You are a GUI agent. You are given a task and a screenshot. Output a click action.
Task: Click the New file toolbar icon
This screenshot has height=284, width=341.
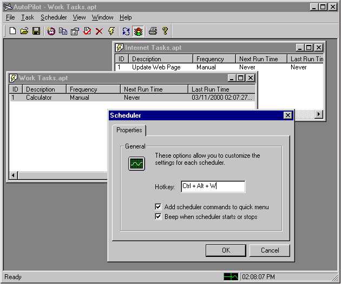12,31
